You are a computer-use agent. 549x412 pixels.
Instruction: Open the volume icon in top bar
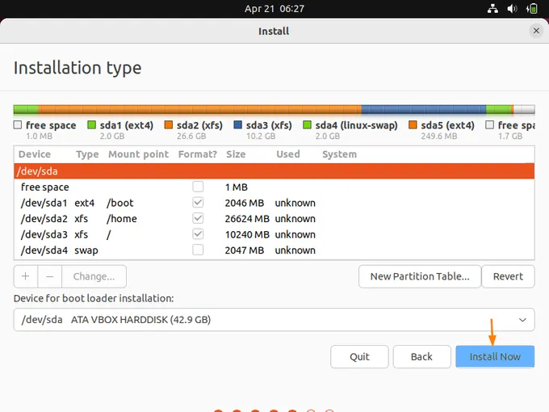(513, 9)
